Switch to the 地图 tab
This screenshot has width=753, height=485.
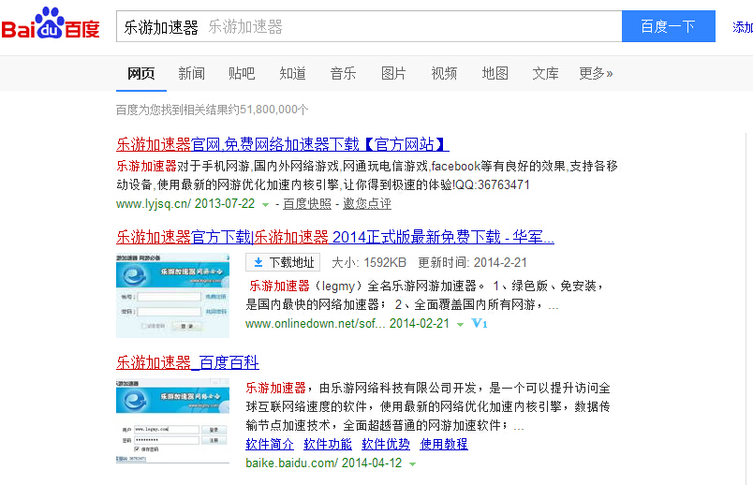tap(495, 73)
